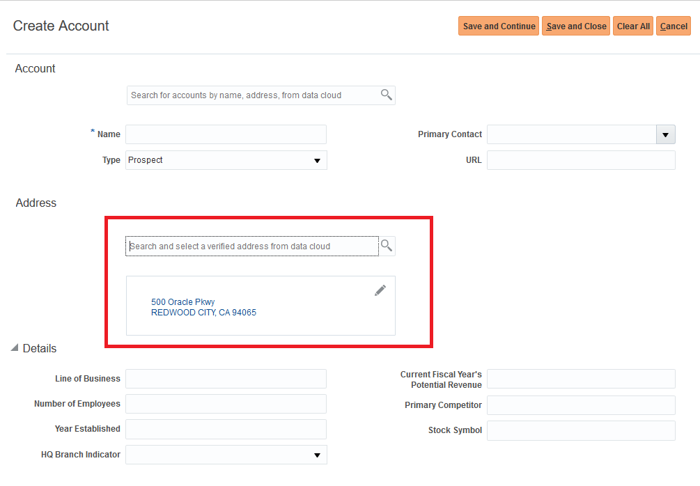Collapse the Details section triangle

pyautogui.click(x=15, y=348)
